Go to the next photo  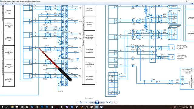coord(102,102)
